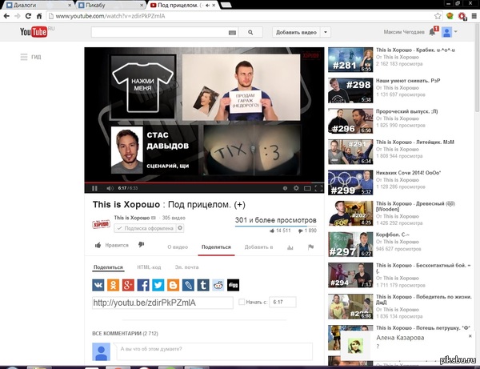The image size is (480, 369).
Task: Open the account avatar dropdown menu
Action: coord(450,33)
